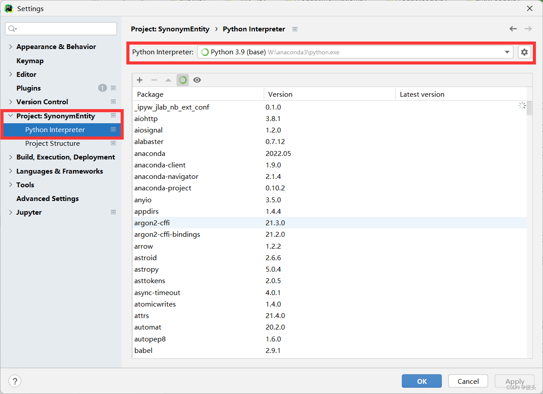Click the Settings panel icon next to Python Interpreter breadcrumb

click(294, 29)
